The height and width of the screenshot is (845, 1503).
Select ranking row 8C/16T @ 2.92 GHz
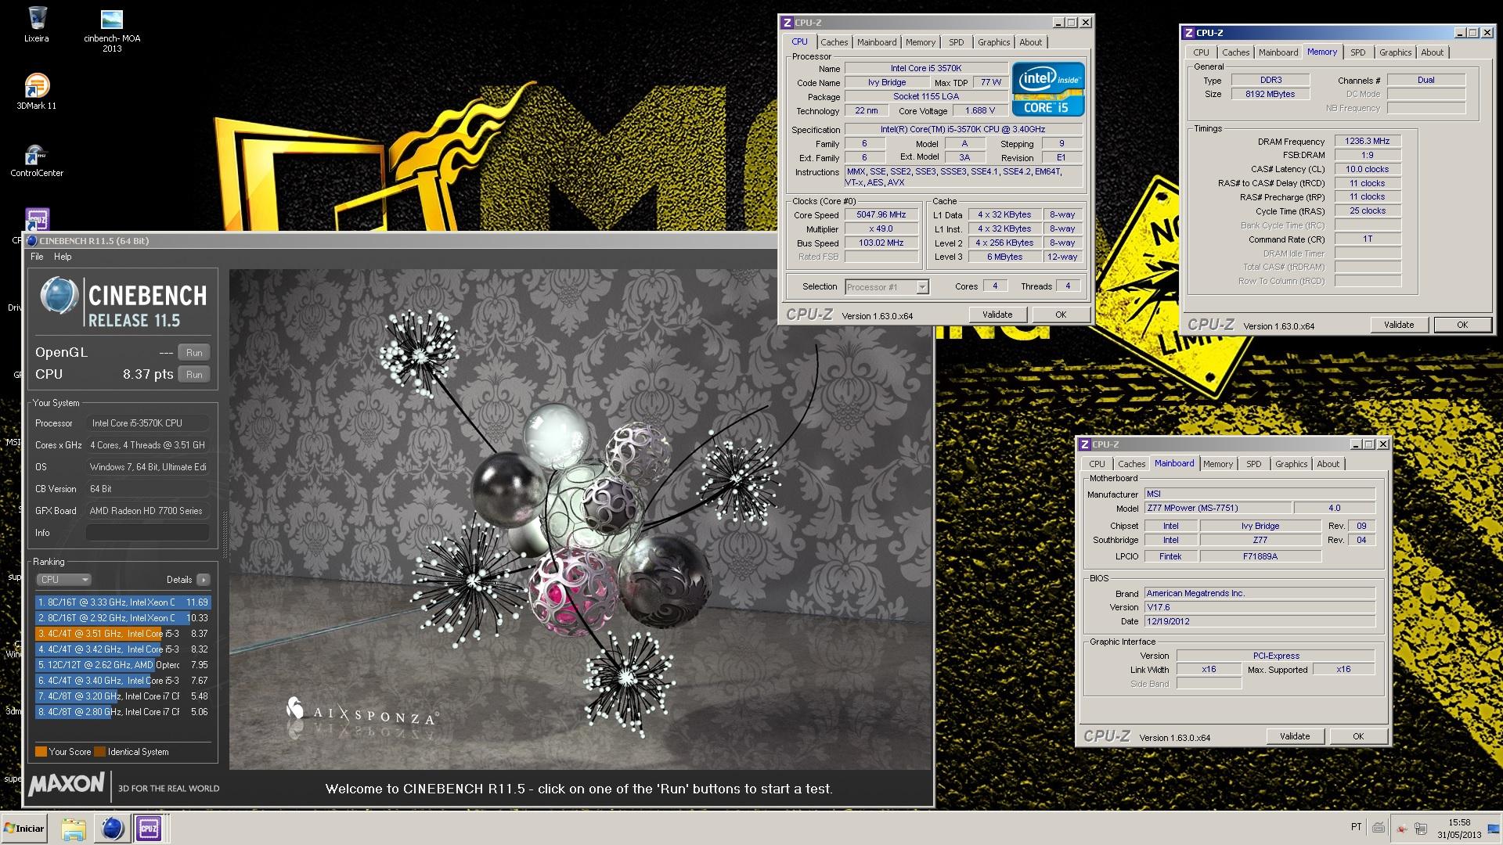(123, 618)
